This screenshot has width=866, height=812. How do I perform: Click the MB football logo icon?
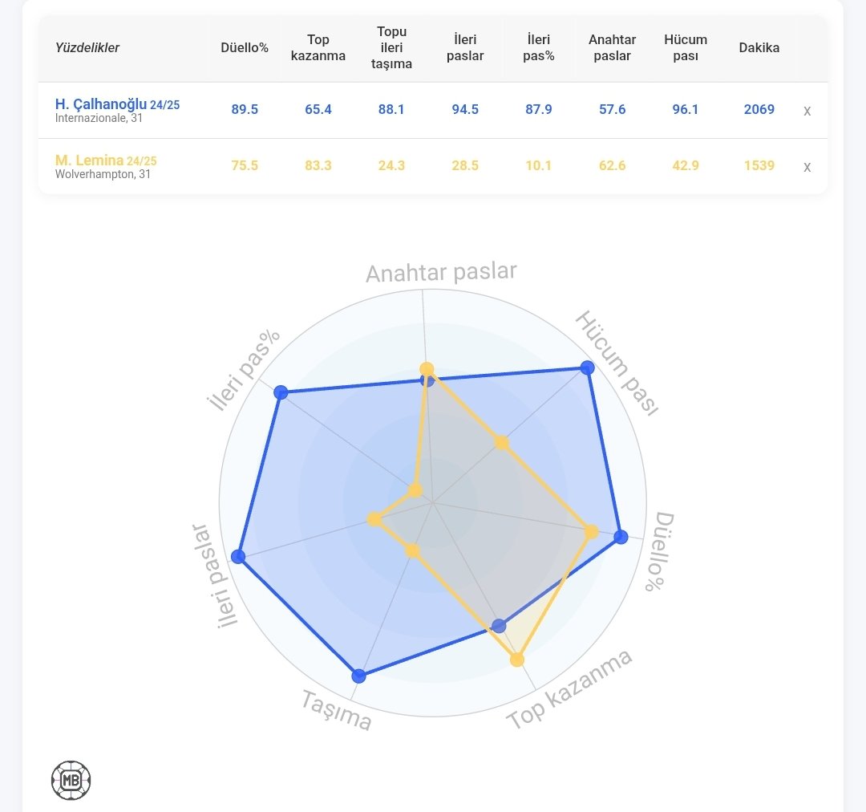tap(71, 781)
